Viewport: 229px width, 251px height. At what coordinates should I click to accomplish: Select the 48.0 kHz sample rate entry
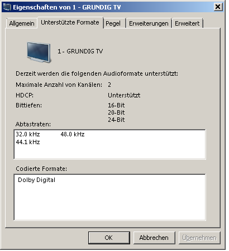pos(73,134)
